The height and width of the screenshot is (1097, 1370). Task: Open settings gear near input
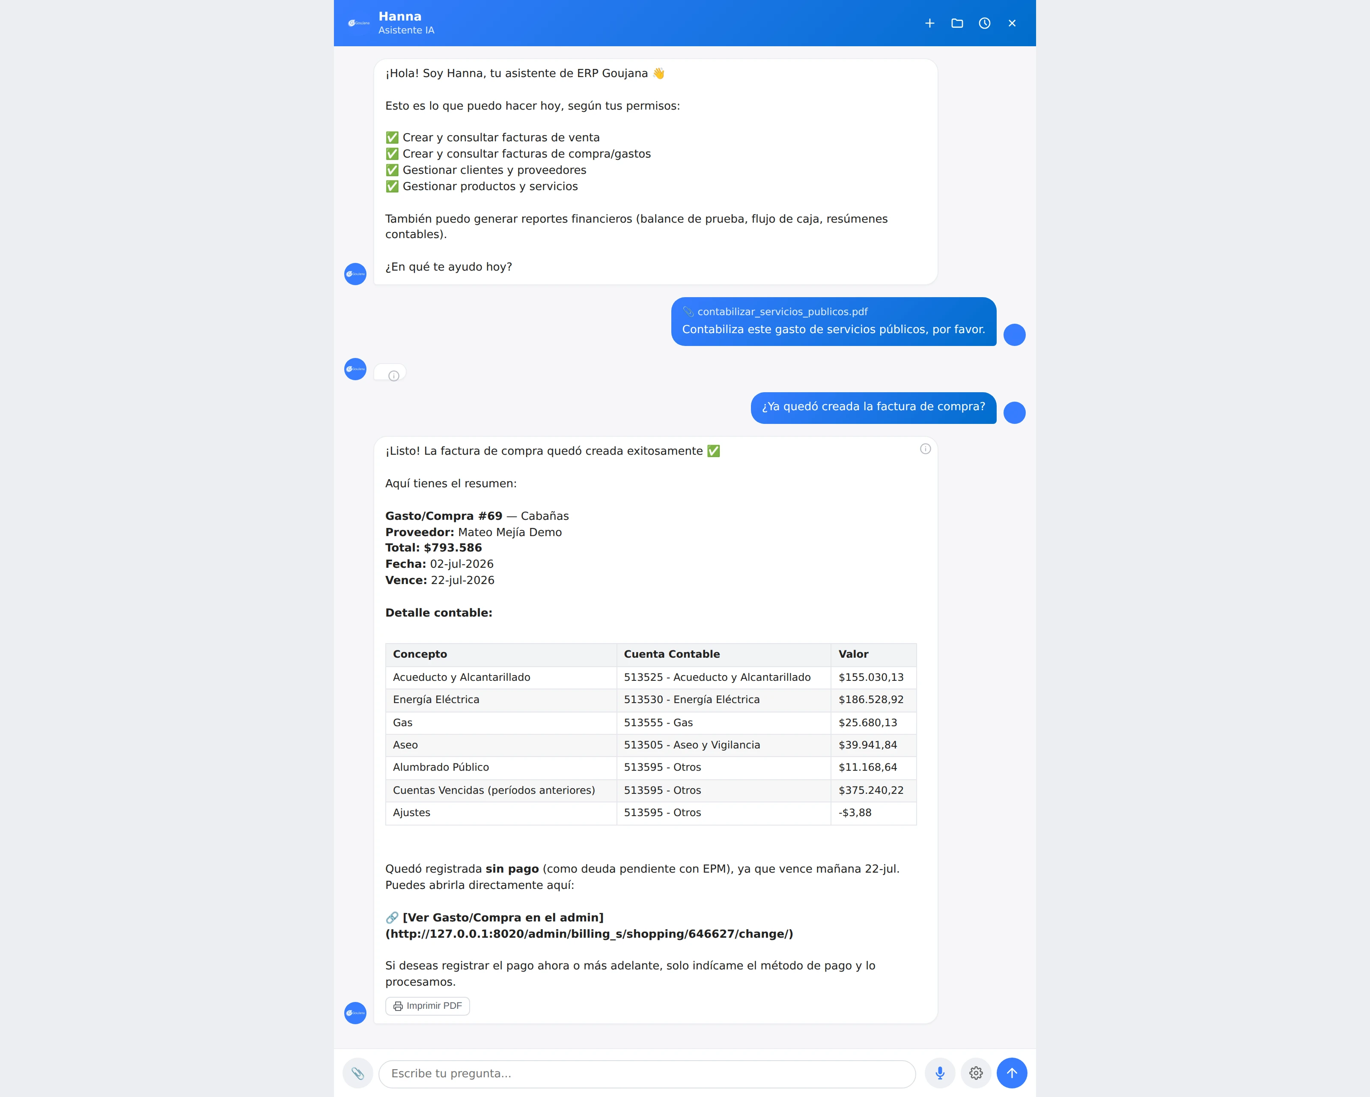tap(976, 1073)
